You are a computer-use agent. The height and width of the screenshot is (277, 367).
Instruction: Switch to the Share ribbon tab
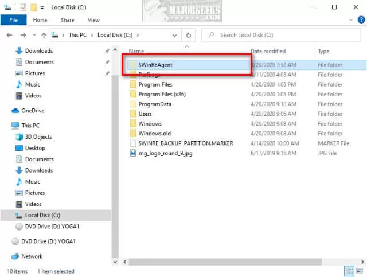[67, 20]
